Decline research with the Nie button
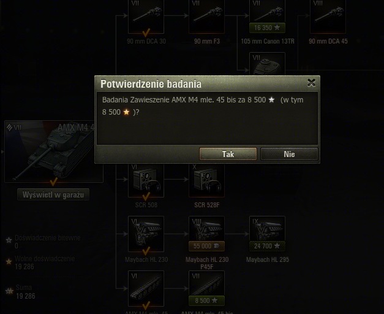This screenshot has height=314, width=384. [x=289, y=154]
